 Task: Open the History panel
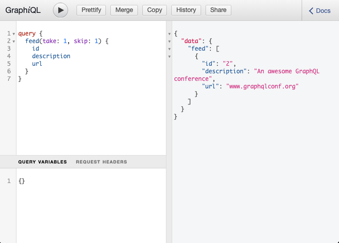pyautogui.click(x=186, y=10)
